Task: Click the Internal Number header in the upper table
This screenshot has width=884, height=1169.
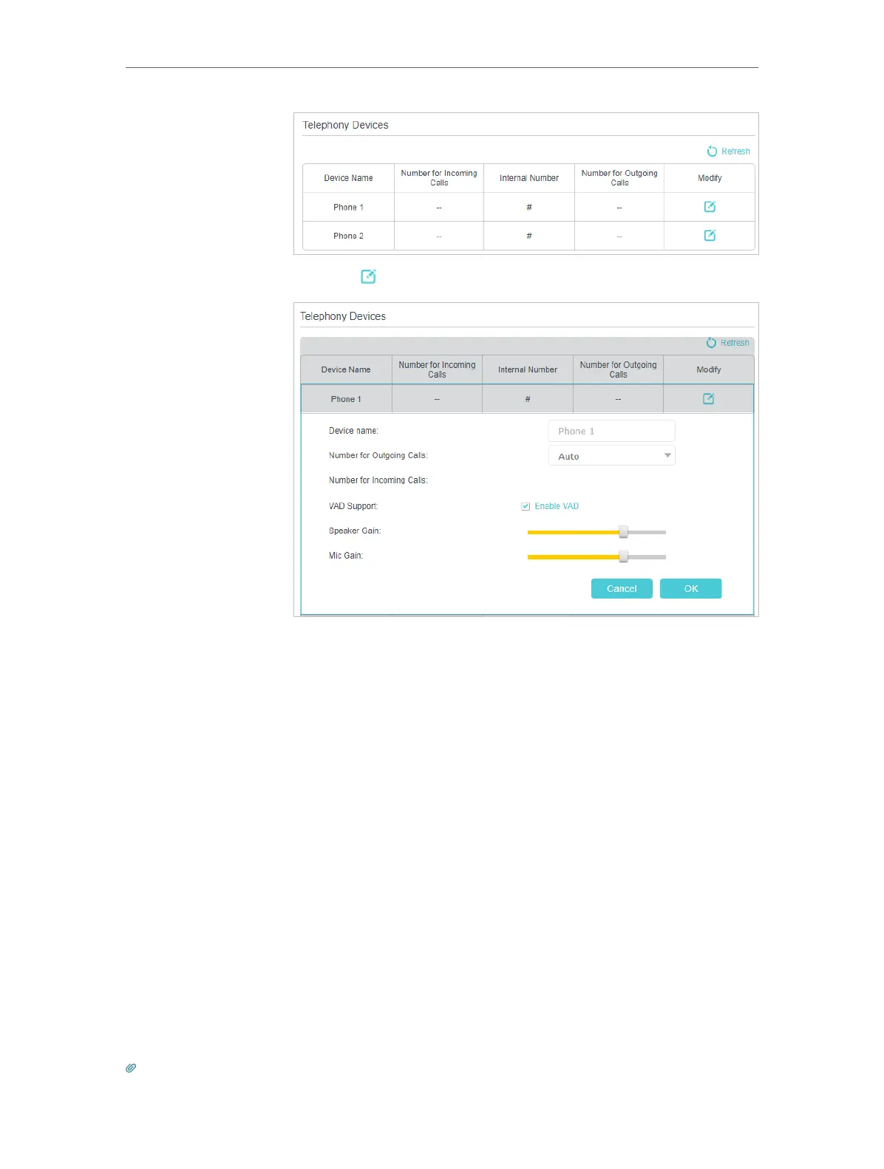Action: pyautogui.click(x=529, y=178)
